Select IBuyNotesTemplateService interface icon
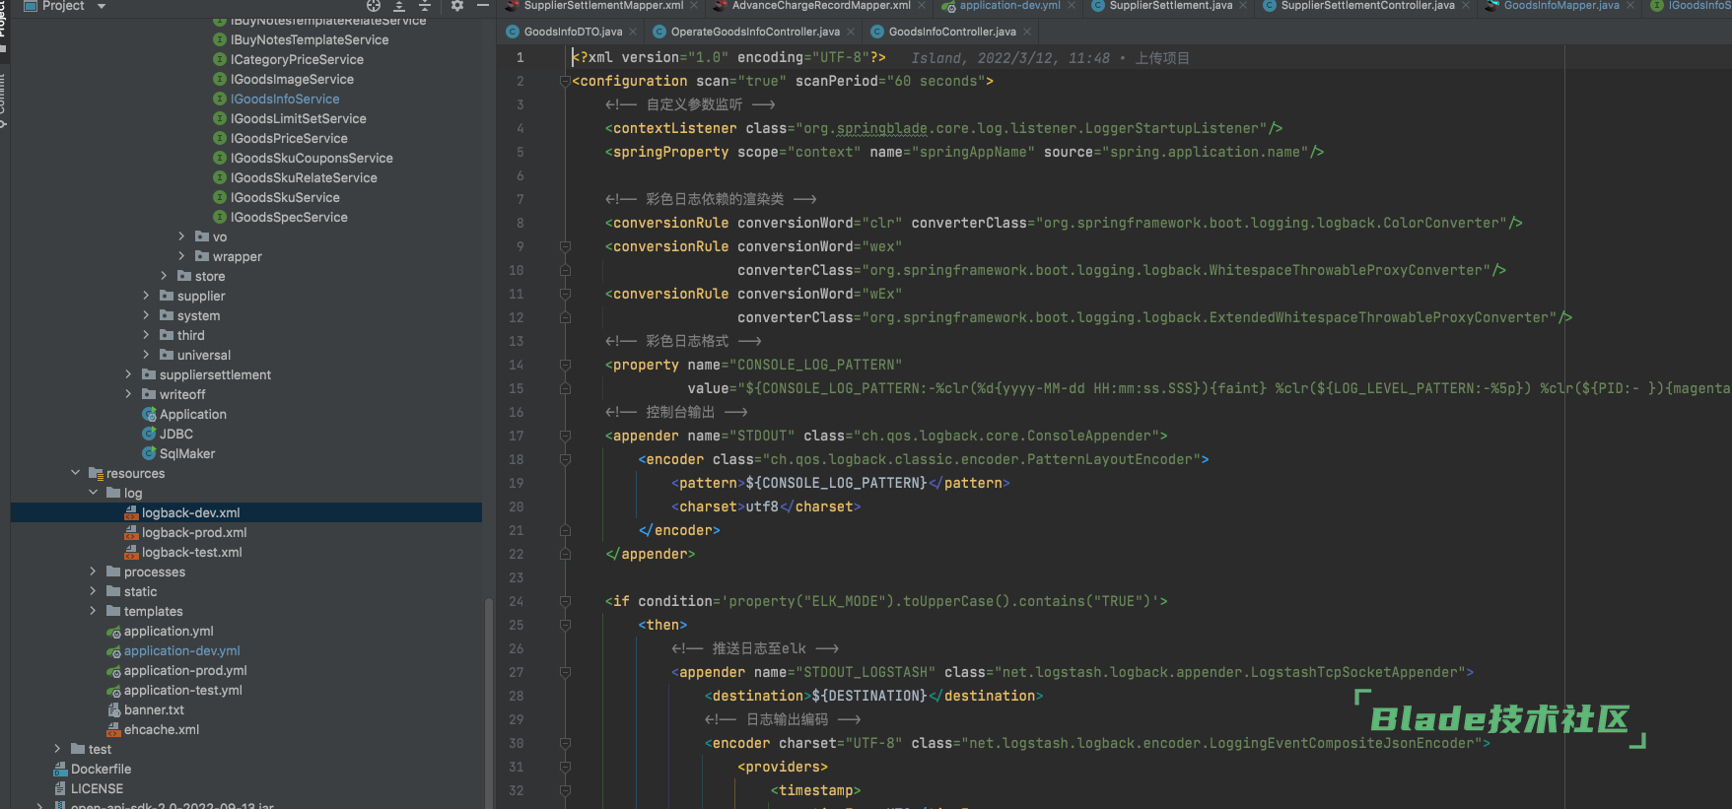1732x809 pixels. coord(220,39)
